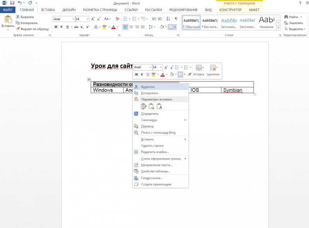Click format painter in mini toolbar
The image size is (309, 228).
coord(189,74)
